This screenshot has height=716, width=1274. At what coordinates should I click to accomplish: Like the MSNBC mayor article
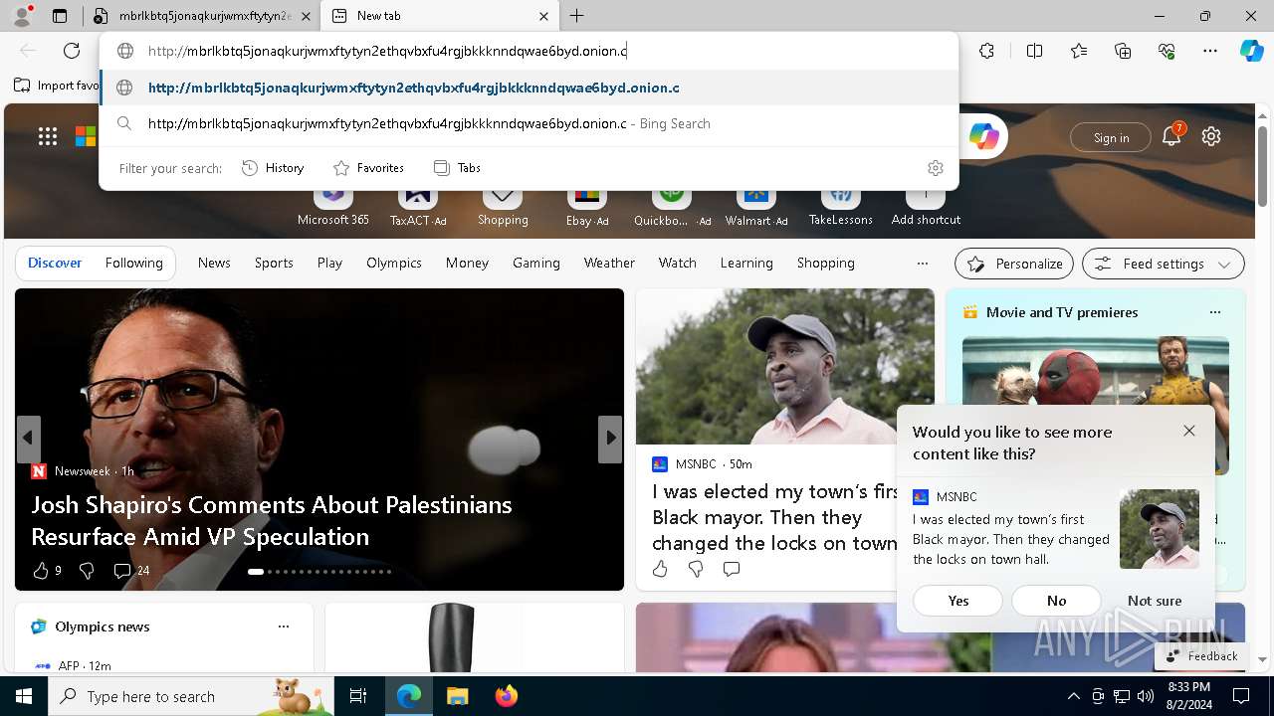pyautogui.click(x=660, y=569)
